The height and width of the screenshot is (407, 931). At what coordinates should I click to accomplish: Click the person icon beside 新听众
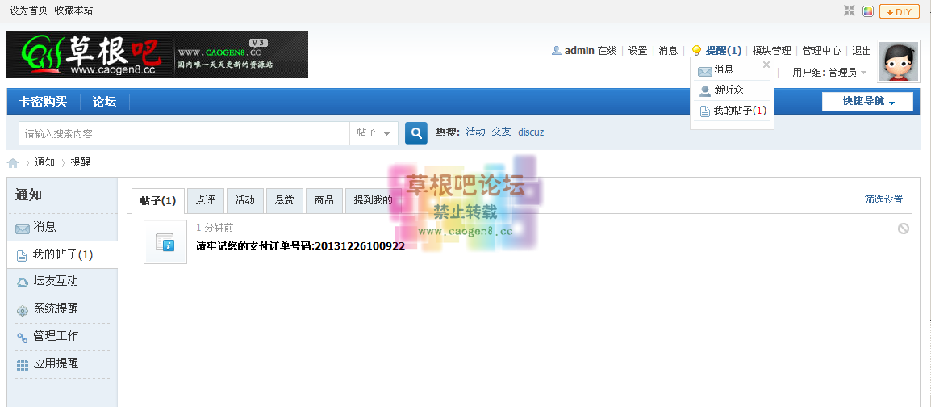click(x=705, y=91)
